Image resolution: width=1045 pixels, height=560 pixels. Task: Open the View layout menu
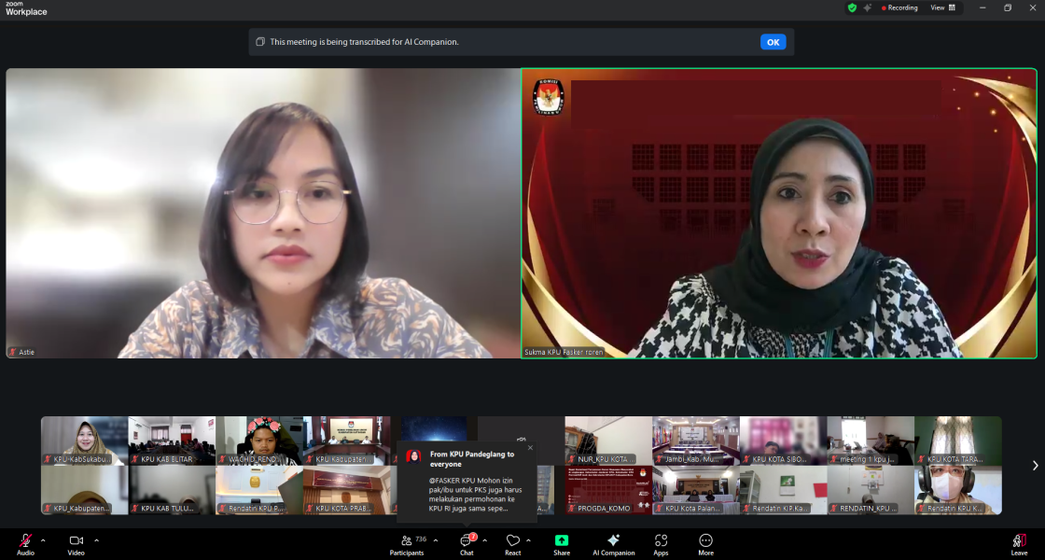941,7
